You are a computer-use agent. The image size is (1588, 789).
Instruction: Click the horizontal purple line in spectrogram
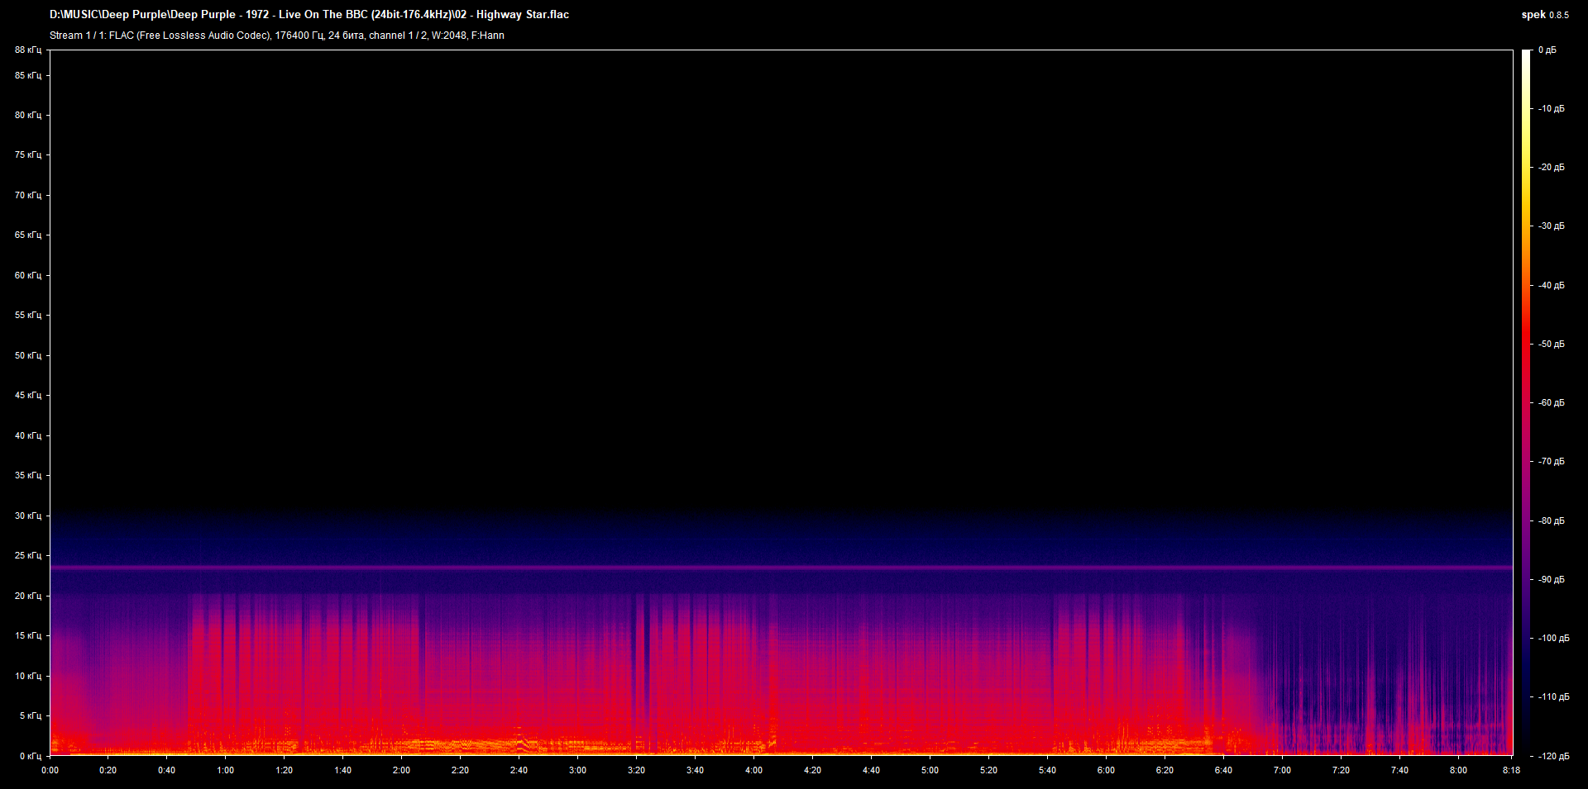pyautogui.click(x=781, y=568)
